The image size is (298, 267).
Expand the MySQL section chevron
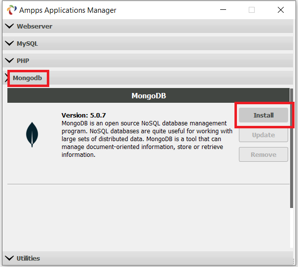click(9, 43)
